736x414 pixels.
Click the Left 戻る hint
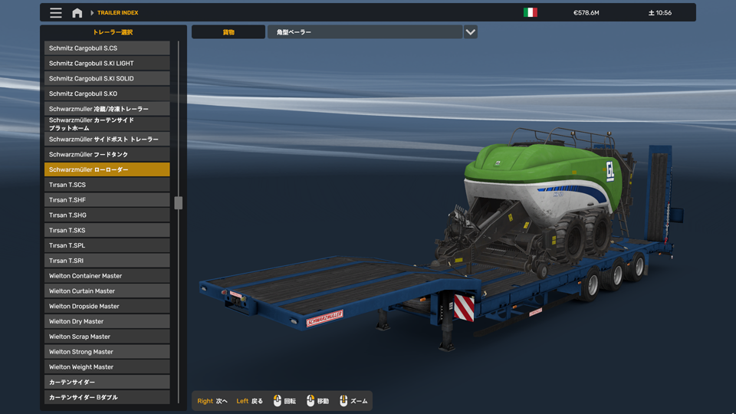coord(249,401)
